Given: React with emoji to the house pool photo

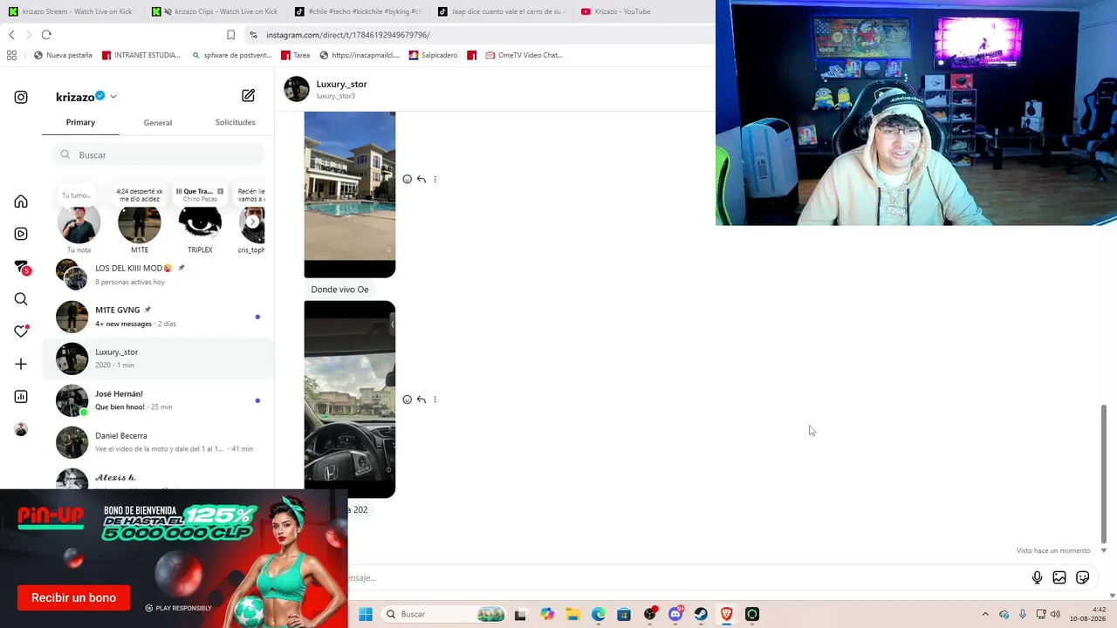Looking at the screenshot, I should coord(408,179).
